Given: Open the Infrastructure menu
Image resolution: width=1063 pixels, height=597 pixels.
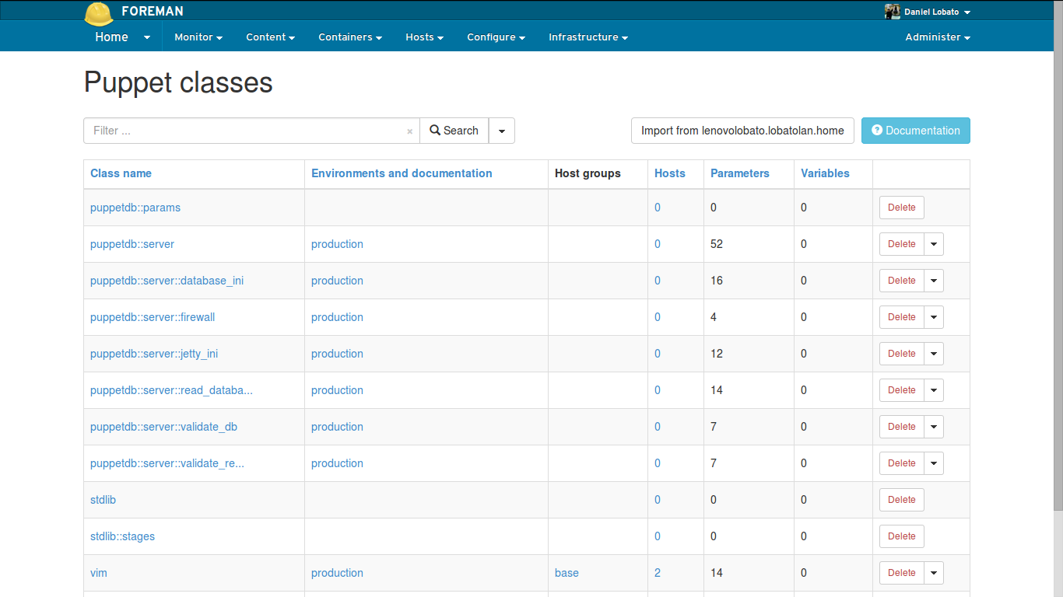Looking at the screenshot, I should click(588, 37).
